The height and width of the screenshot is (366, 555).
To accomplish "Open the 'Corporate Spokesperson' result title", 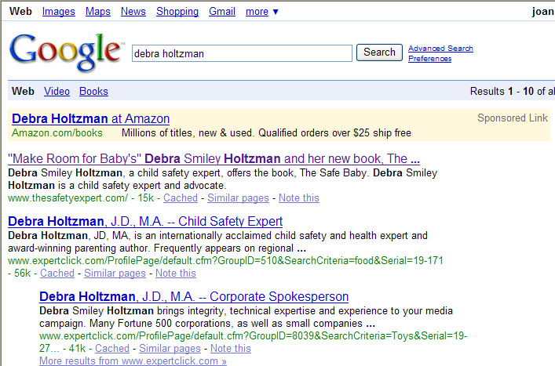I will 194,297.
